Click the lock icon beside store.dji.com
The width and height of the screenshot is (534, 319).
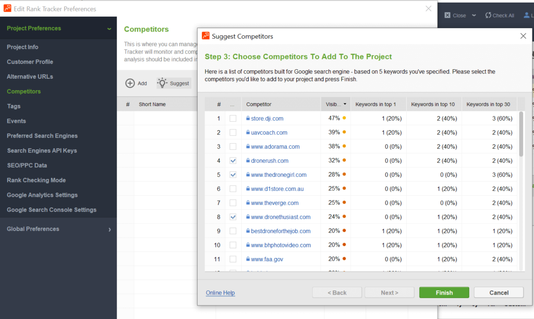coord(248,118)
